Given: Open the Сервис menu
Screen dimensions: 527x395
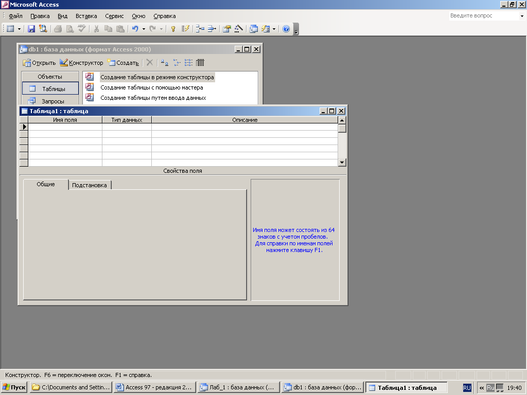Looking at the screenshot, I should (114, 16).
